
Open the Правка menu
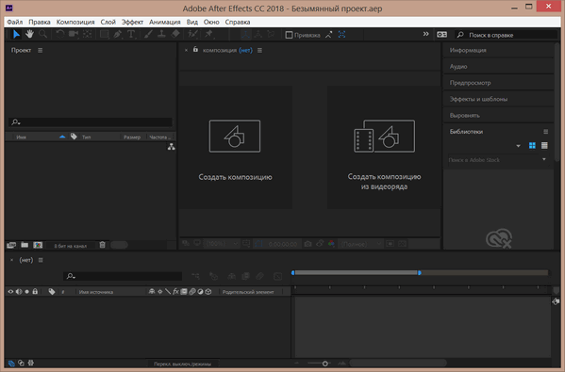[40, 22]
